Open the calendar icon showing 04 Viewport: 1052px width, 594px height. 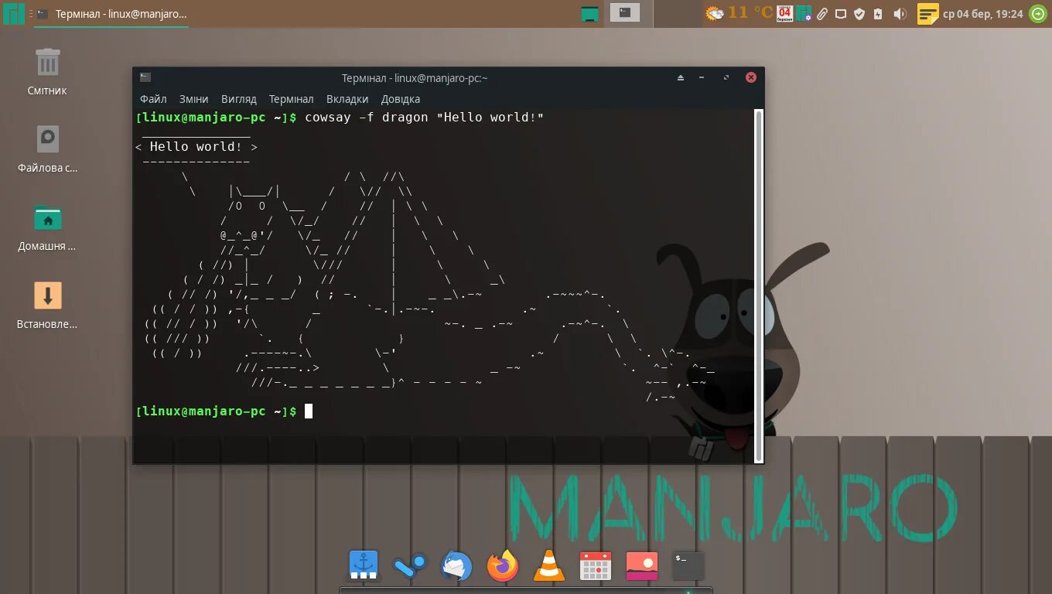pyautogui.click(x=785, y=13)
